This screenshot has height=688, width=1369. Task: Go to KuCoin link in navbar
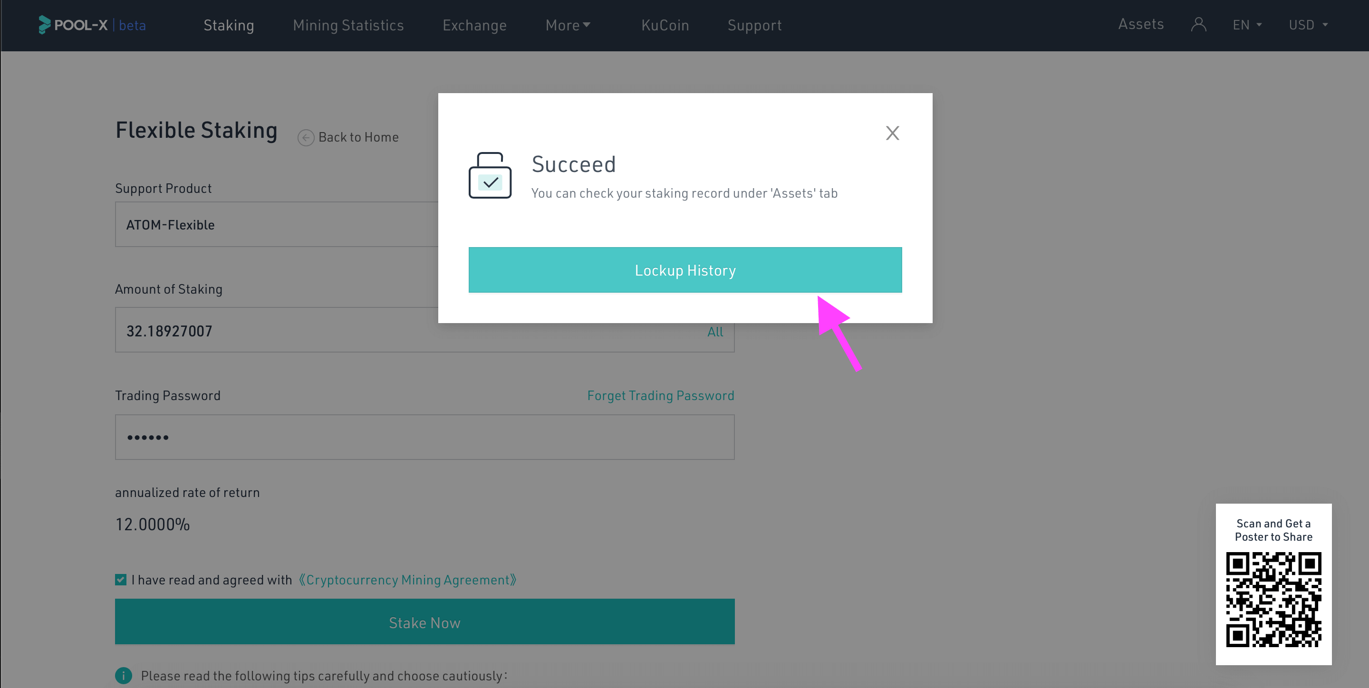(665, 25)
